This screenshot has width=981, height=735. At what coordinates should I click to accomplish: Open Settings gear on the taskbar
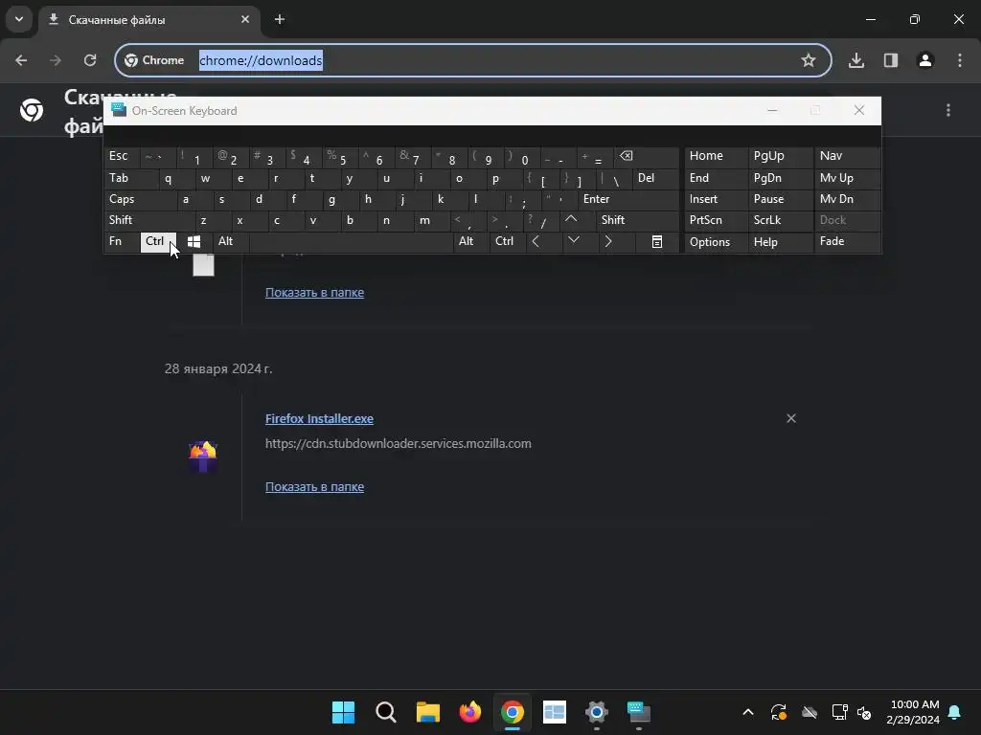pyautogui.click(x=597, y=712)
